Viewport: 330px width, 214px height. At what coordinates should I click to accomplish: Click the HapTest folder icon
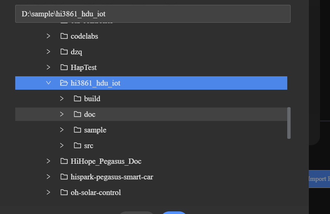[64, 67]
